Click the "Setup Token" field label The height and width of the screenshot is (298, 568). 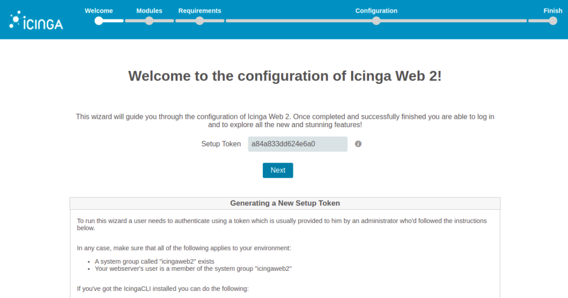[x=221, y=144]
